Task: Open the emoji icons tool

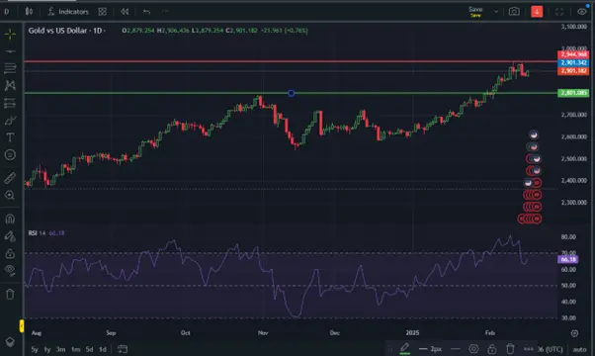Action: click(10, 155)
